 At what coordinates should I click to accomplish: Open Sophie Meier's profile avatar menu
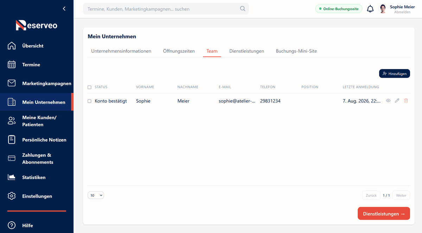pyautogui.click(x=383, y=9)
